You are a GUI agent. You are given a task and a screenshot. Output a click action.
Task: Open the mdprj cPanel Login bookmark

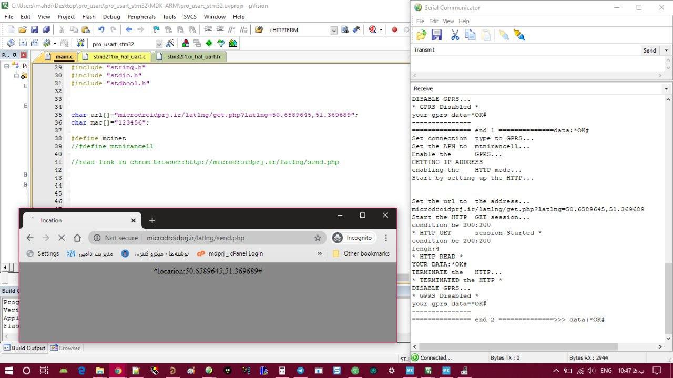230,253
